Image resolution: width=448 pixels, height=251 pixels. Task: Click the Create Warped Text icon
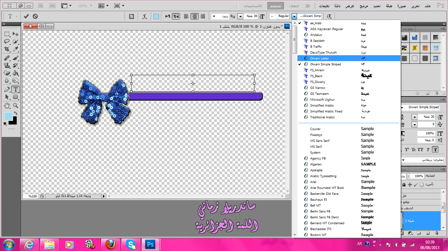[x=145, y=16]
